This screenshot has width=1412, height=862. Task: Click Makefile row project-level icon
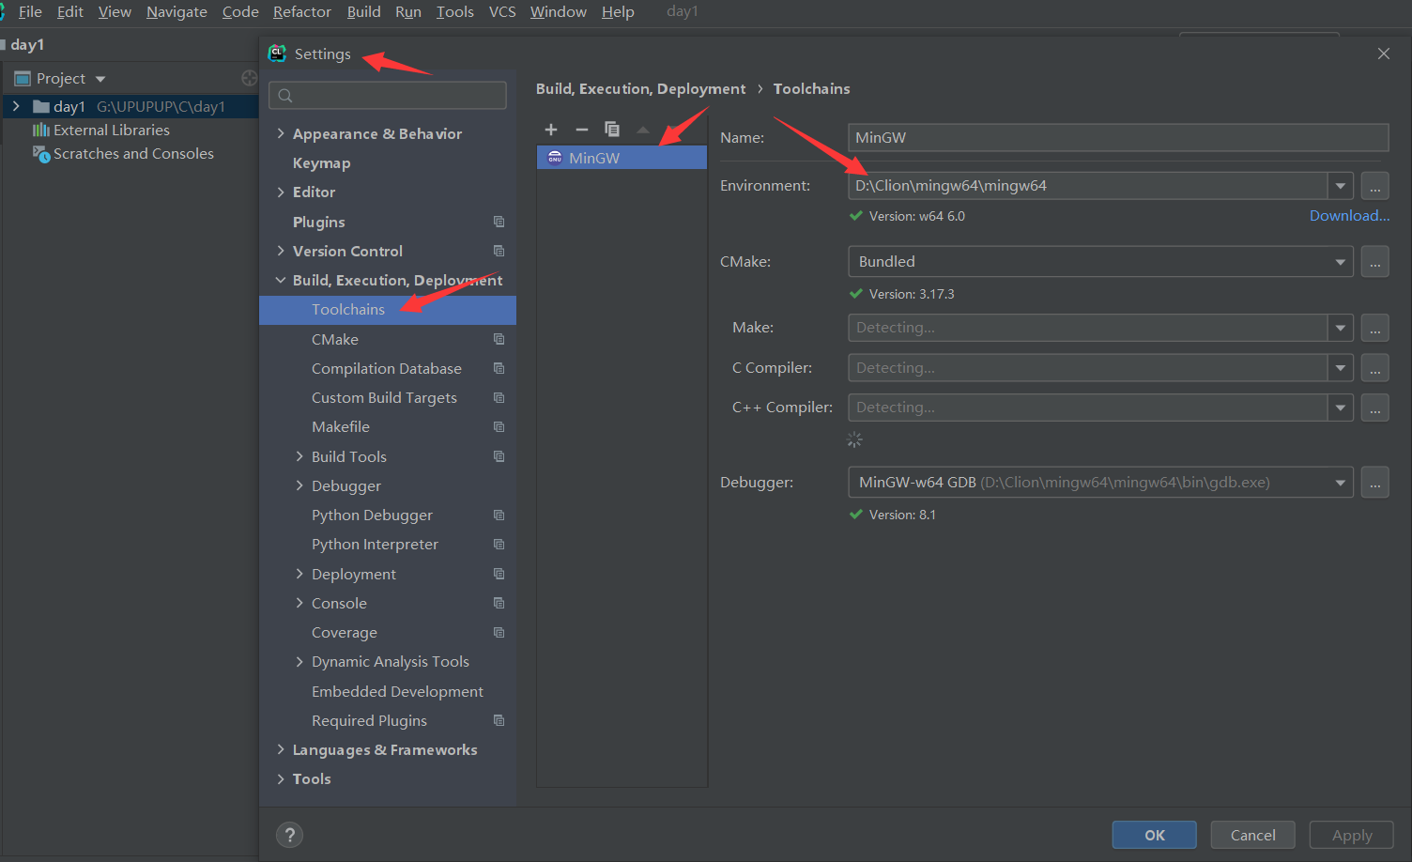(x=499, y=426)
